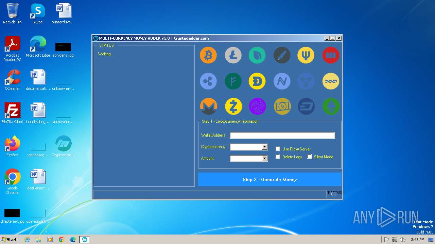The height and width of the screenshot is (244, 435).
Task: Select the sonloans.jpg desktop file
Action: click(63, 49)
